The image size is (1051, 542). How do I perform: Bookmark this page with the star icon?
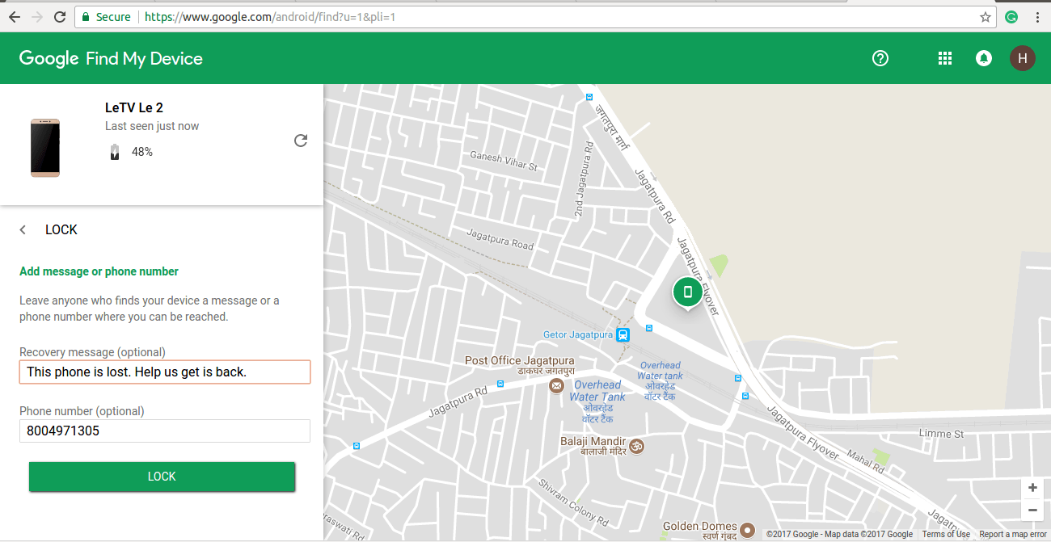click(985, 17)
